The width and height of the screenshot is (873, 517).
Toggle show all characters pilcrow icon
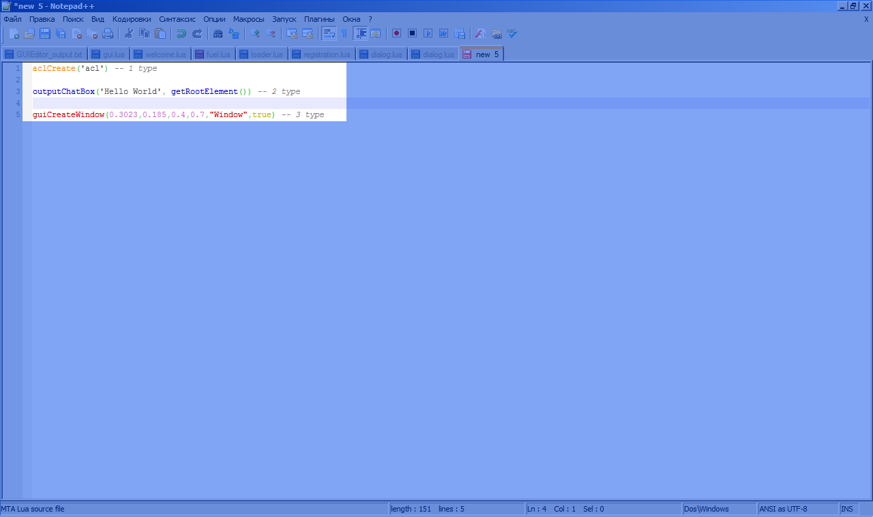coord(344,33)
